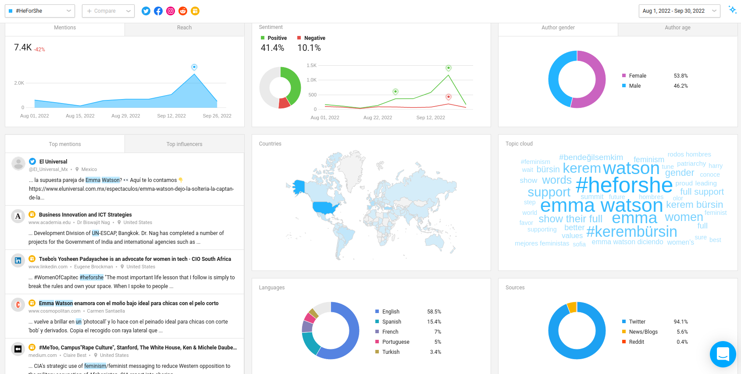The image size is (741, 374).
Task: Toggle the Positive sentiment legend
Action: 274,38
